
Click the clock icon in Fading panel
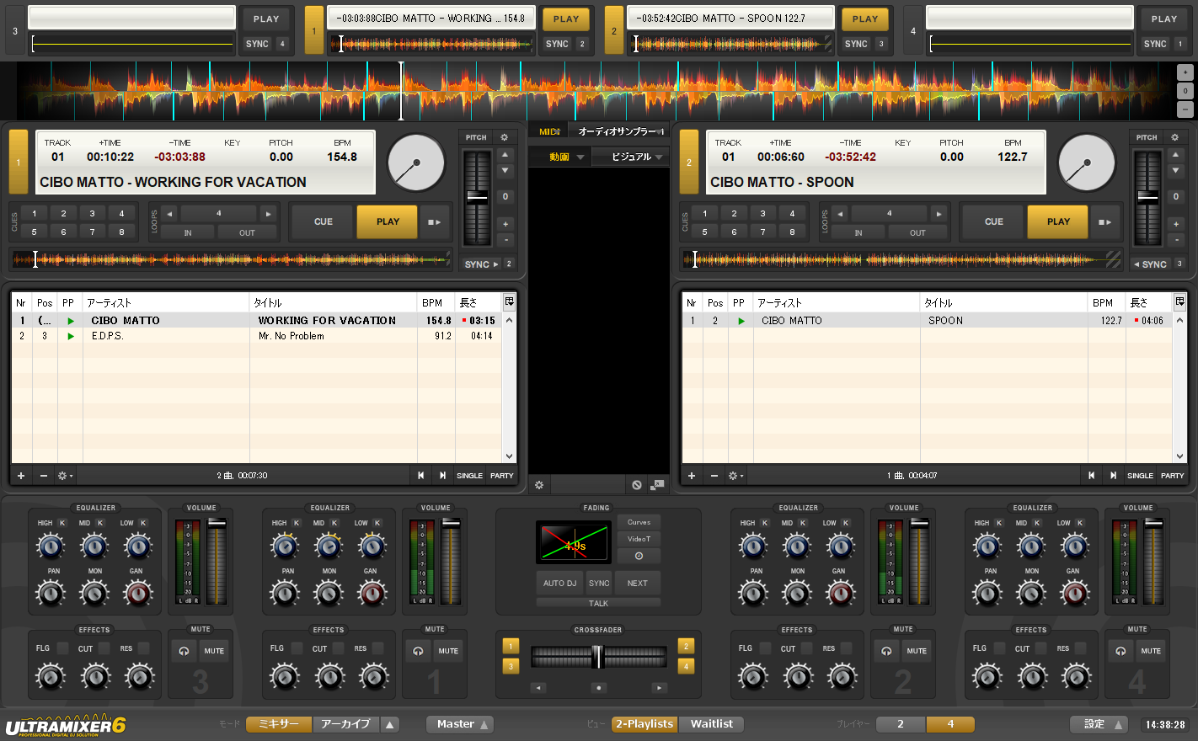(639, 556)
